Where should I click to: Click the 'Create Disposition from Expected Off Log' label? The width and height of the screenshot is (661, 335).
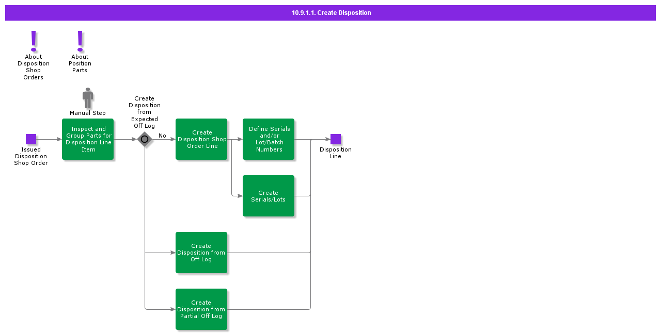(145, 112)
